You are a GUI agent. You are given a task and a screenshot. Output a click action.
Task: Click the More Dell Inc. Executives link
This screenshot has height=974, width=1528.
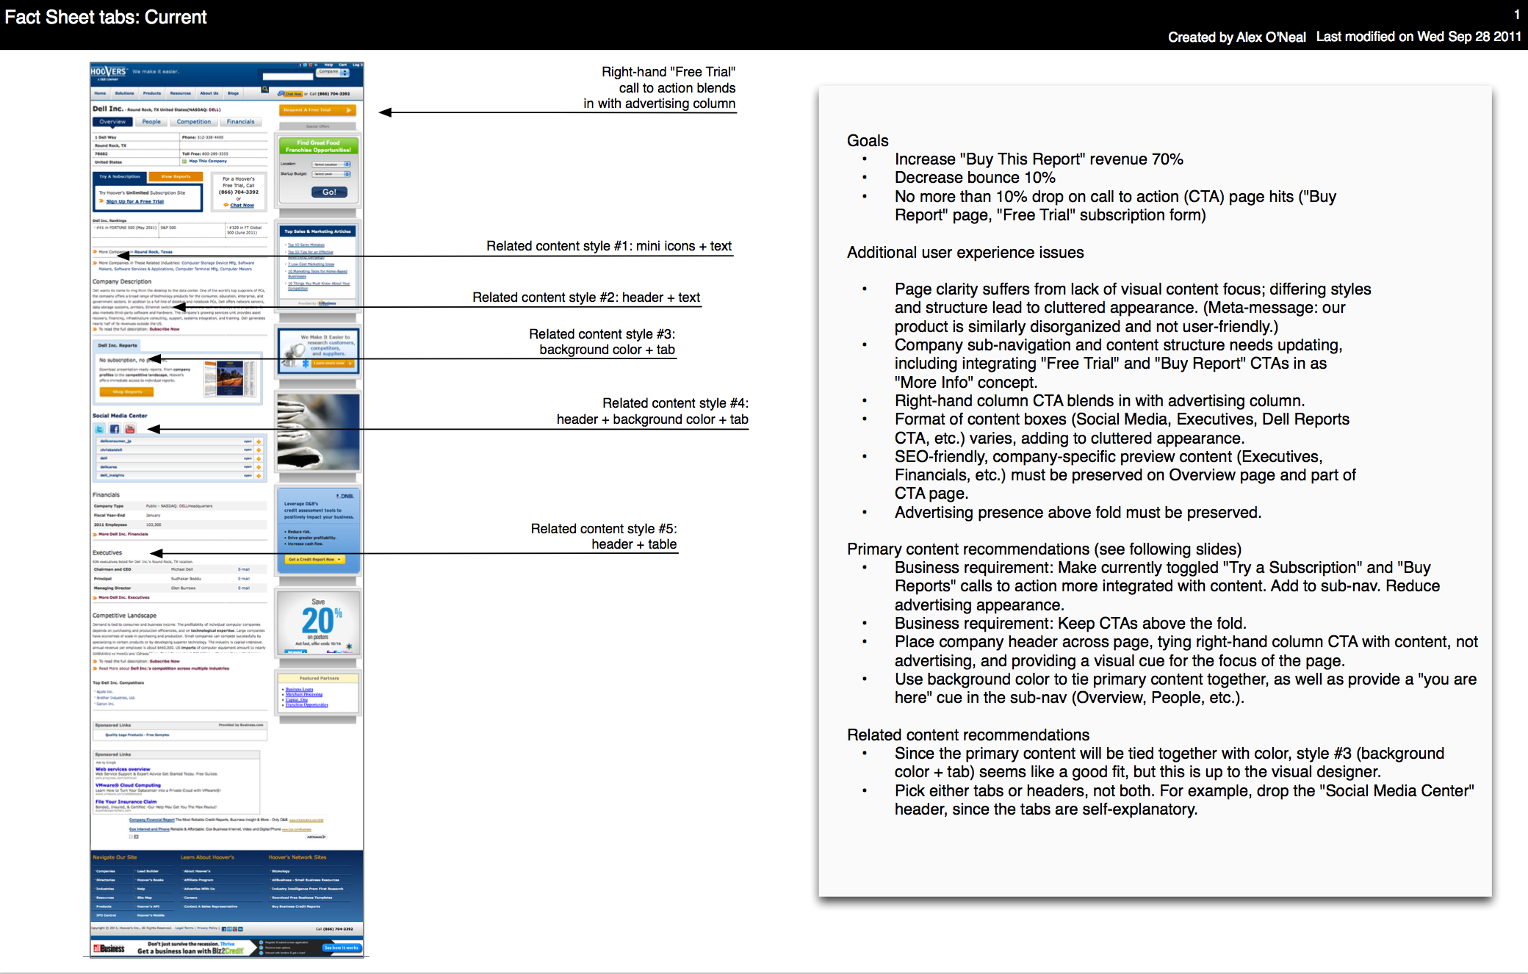pyautogui.click(x=124, y=597)
